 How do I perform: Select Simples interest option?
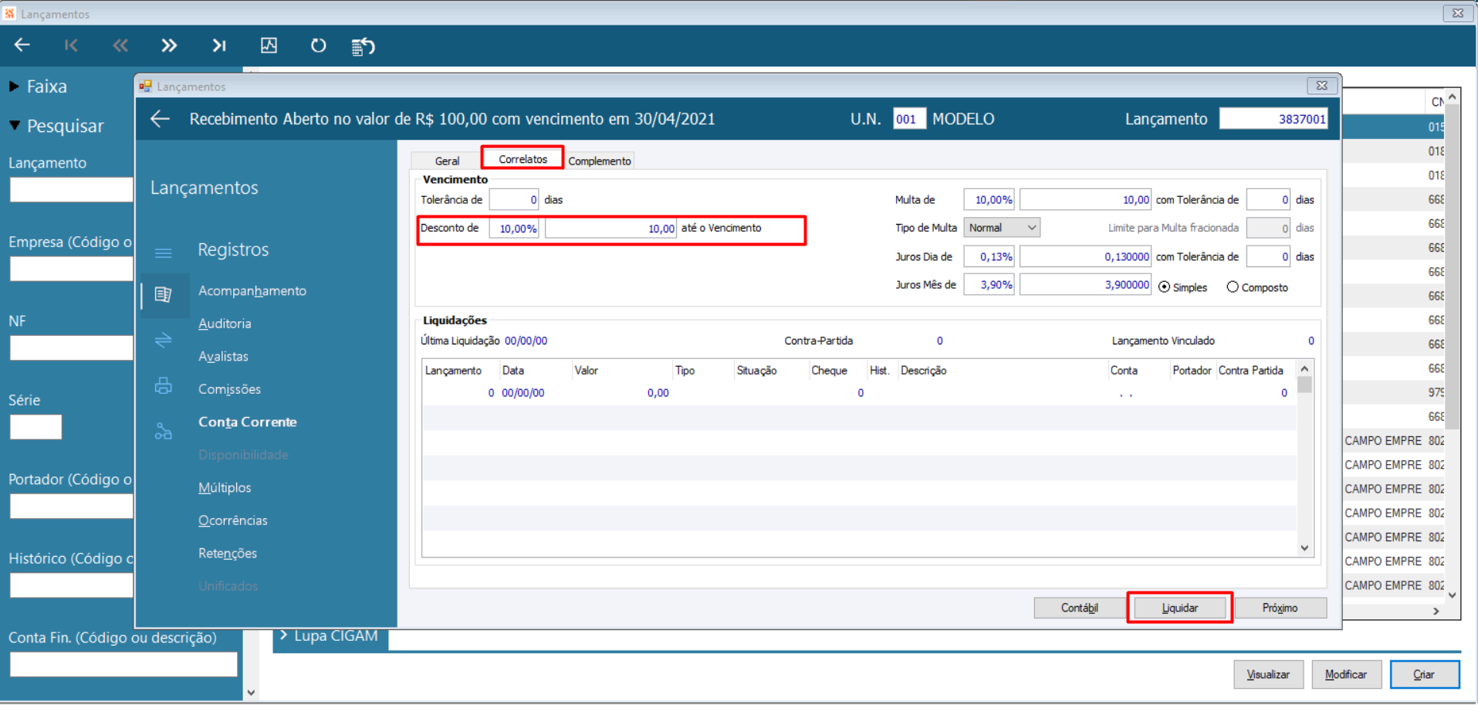pyautogui.click(x=1165, y=287)
